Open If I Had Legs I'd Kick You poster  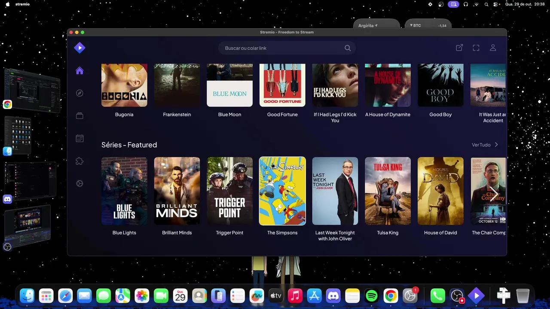335,85
